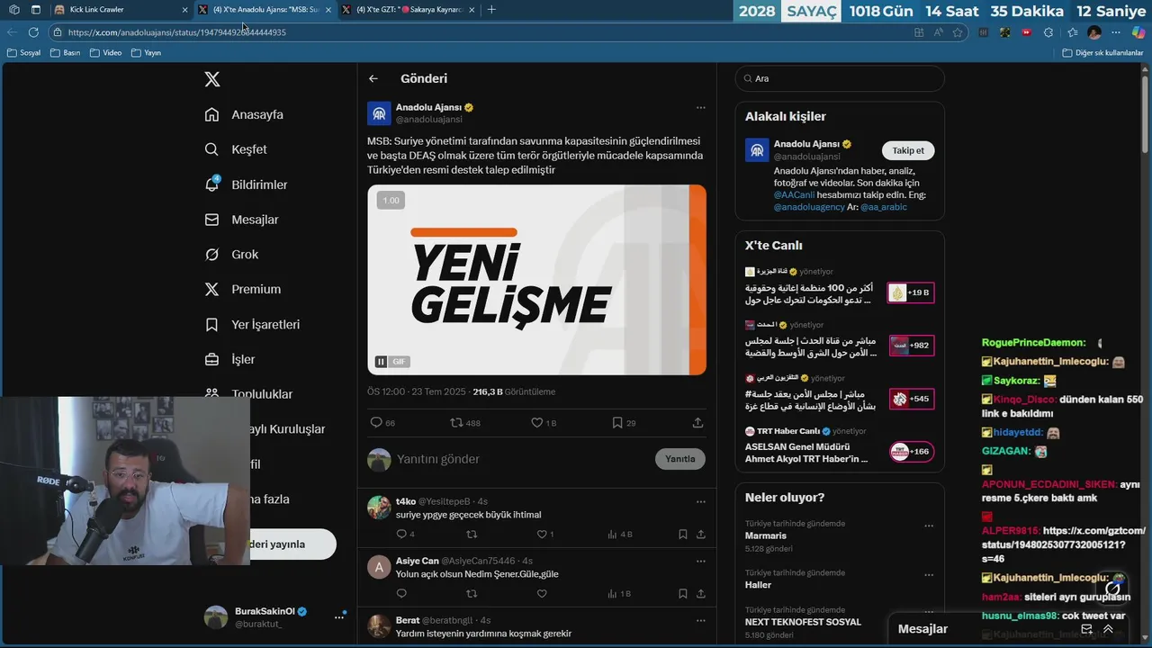The image size is (1152, 648).
Task: Go to Anasayfa in the sidebar
Action: pyautogui.click(x=245, y=114)
